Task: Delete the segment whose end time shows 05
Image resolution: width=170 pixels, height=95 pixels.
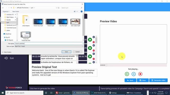Action: pyautogui.click(x=94, y=42)
